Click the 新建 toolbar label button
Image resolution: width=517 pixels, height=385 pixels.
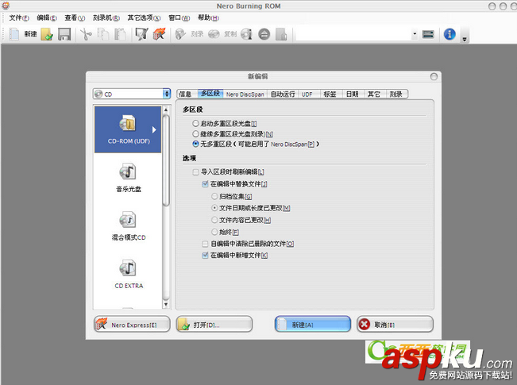coord(30,34)
